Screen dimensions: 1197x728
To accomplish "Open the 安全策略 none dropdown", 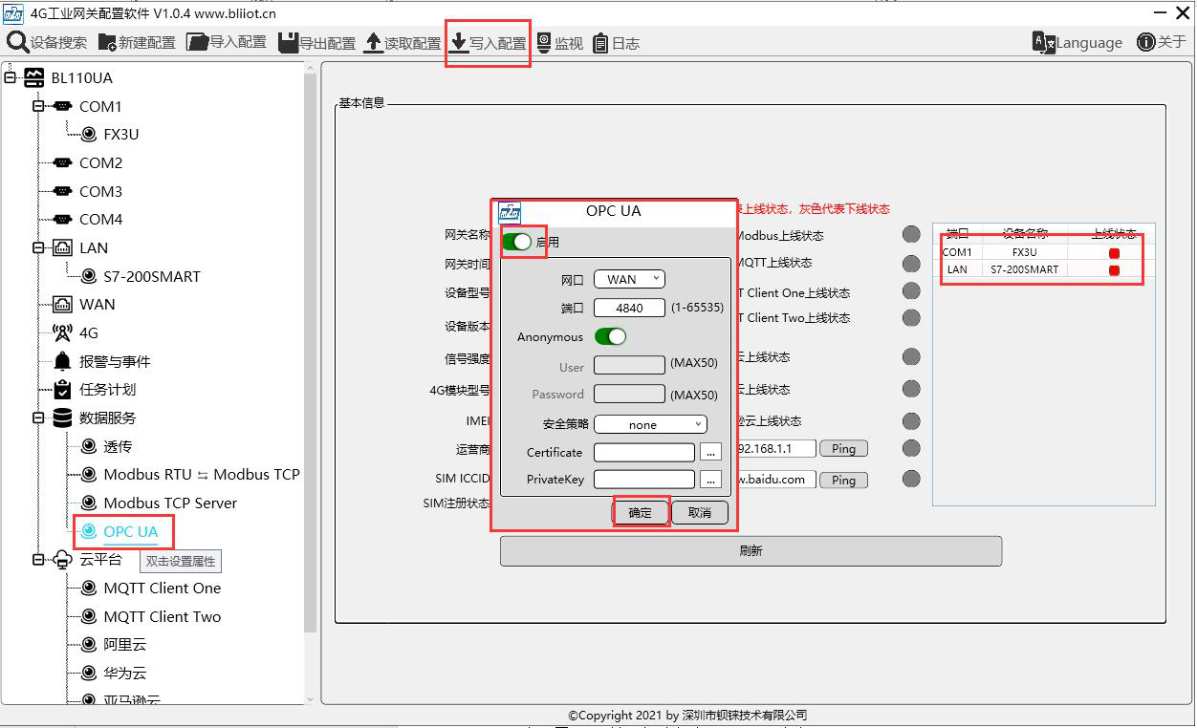I will click(x=650, y=425).
